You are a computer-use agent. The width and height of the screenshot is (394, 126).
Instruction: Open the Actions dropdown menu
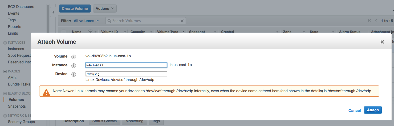click(x=104, y=9)
